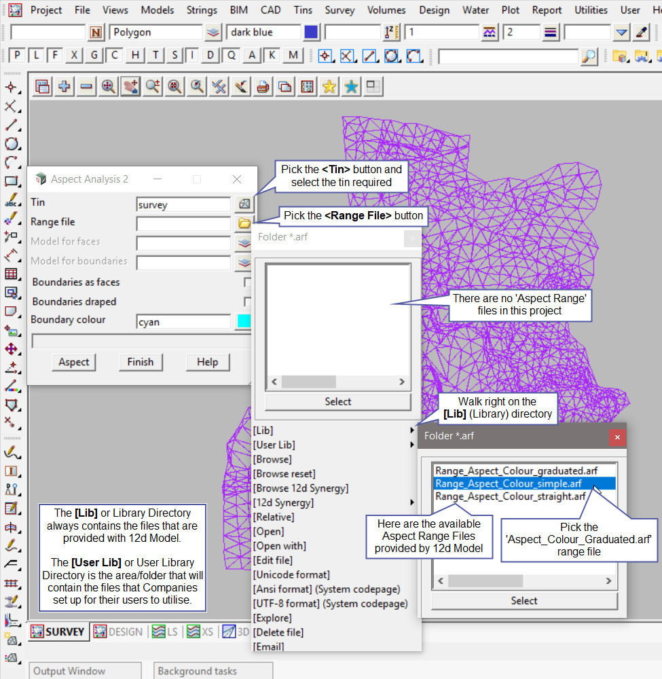Toggle the Q snap button
The height and width of the screenshot is (679, 662).
(x=232, y=56)
